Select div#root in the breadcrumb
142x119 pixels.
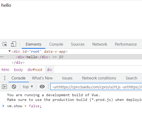35,70
